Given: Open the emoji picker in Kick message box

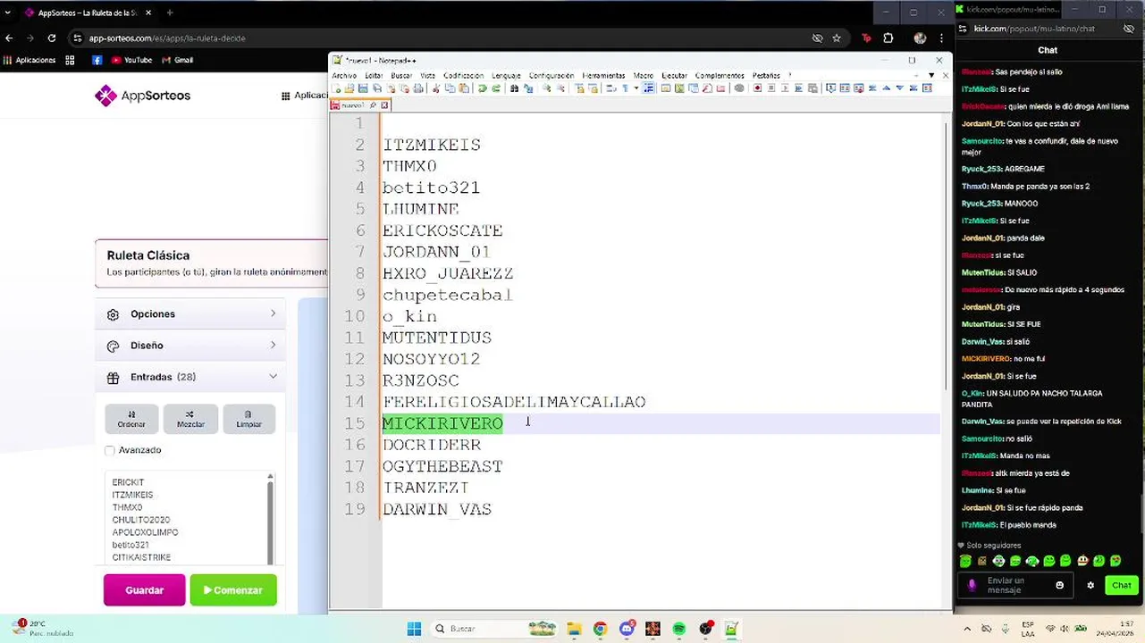Looking at the screenshot, I should point(1060,586).
